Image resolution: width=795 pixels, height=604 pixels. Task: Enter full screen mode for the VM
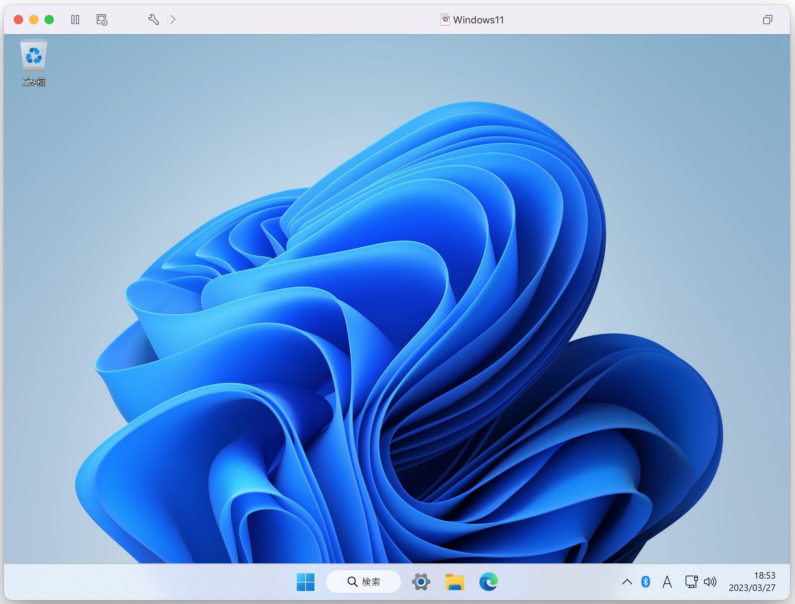pyautogui.click(x=767, y=20)
